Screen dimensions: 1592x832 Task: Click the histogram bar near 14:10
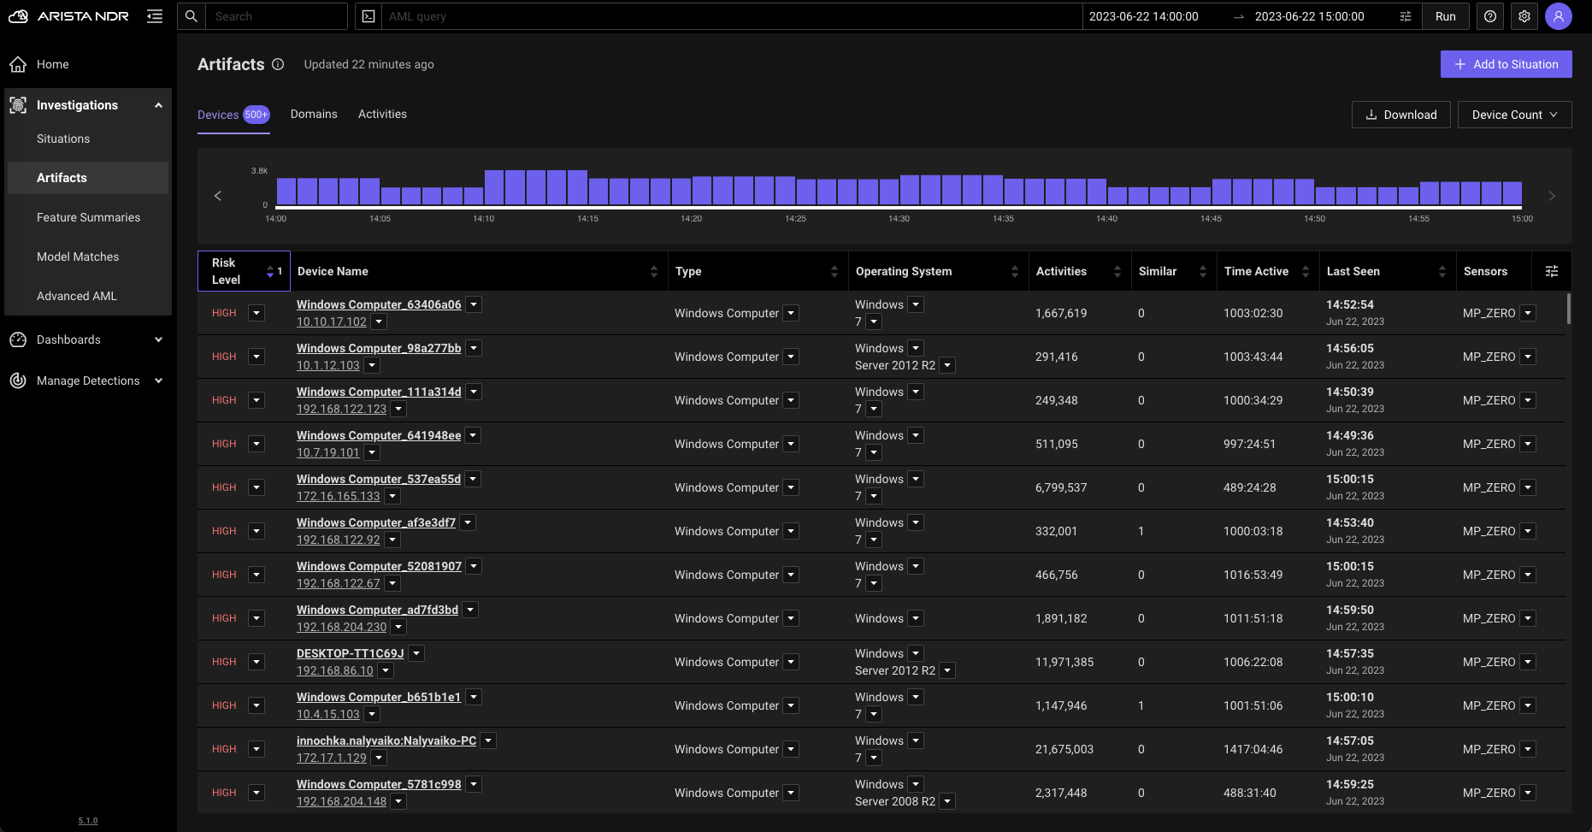pos(494,186)
